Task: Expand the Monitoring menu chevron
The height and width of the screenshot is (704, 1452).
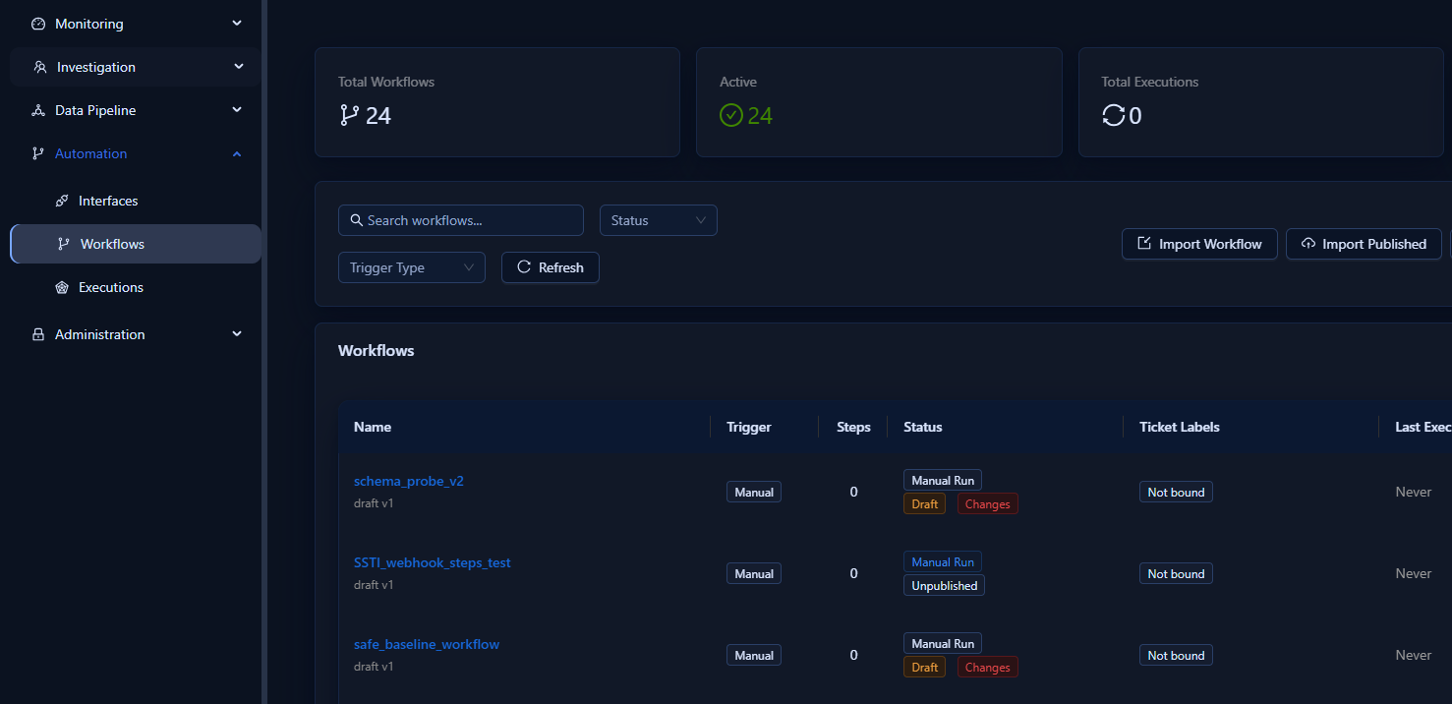Action: tap(237, 23)
